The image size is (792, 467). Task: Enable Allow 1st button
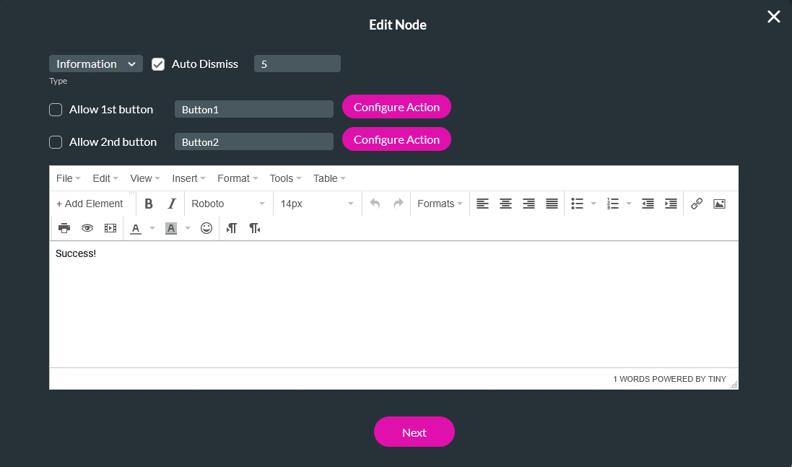click(x=56, y=109)
